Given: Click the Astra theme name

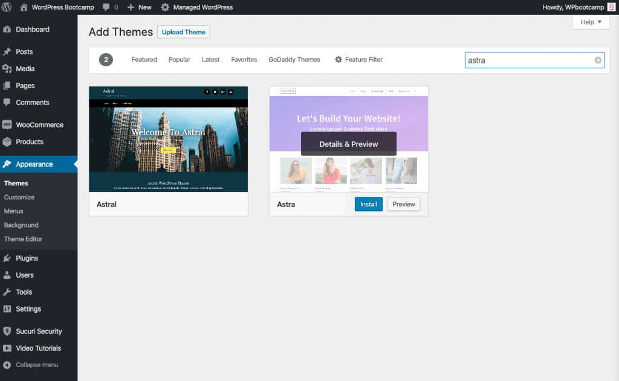Looking at the screenshot, I should click(x=286, y=204).
